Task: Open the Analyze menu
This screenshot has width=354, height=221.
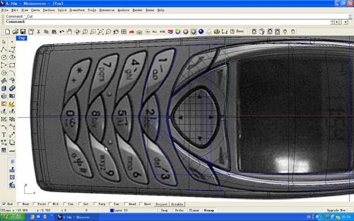Action: (x=123, y=10)
